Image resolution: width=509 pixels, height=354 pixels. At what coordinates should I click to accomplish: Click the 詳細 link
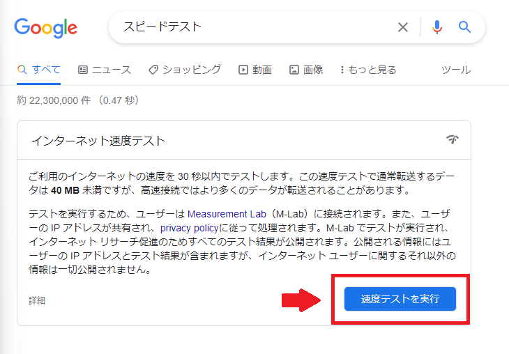(37, 300)
